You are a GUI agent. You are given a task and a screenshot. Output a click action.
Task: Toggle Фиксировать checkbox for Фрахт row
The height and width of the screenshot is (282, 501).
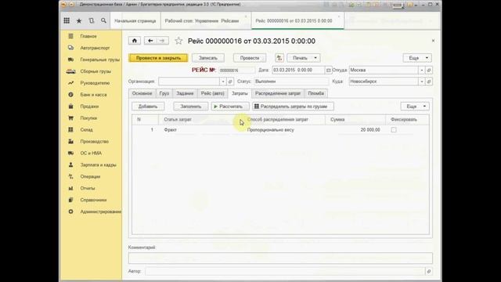[x=394, y=130]
